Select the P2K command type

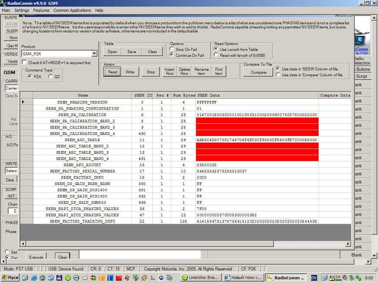(x=30, y=76)
